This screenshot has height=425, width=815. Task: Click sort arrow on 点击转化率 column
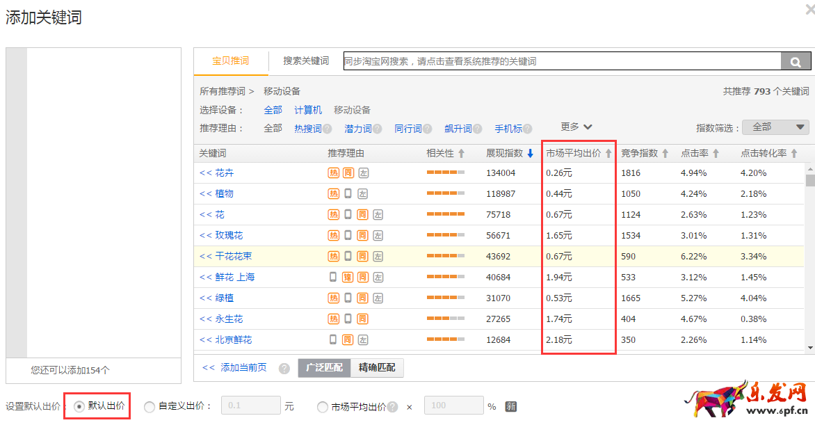(x=793, y=154)
